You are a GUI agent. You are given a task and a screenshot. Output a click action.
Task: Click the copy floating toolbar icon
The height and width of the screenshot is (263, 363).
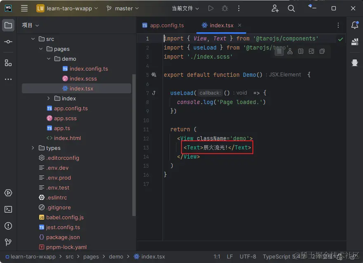click(x=322, y=51)
